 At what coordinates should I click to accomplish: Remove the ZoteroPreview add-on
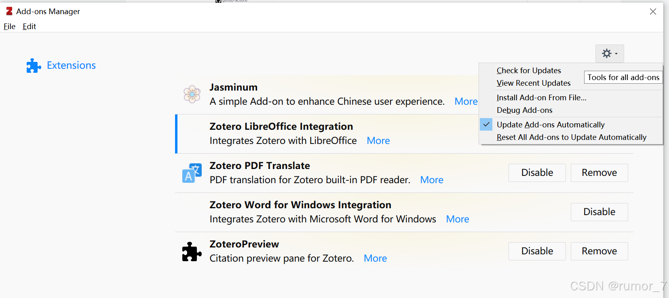click(x=599, y=251)
